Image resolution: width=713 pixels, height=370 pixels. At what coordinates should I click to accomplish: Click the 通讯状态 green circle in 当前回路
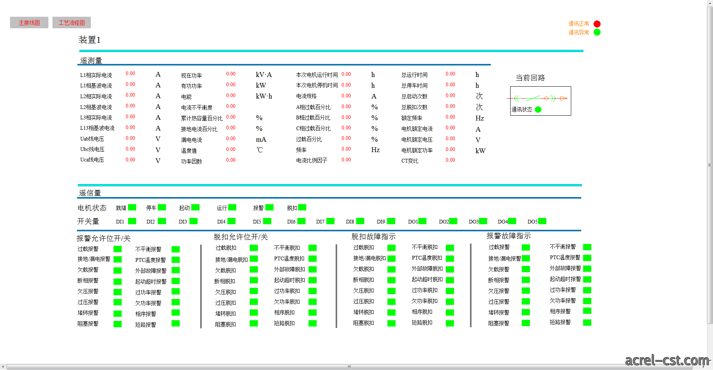tap(538, 109)
